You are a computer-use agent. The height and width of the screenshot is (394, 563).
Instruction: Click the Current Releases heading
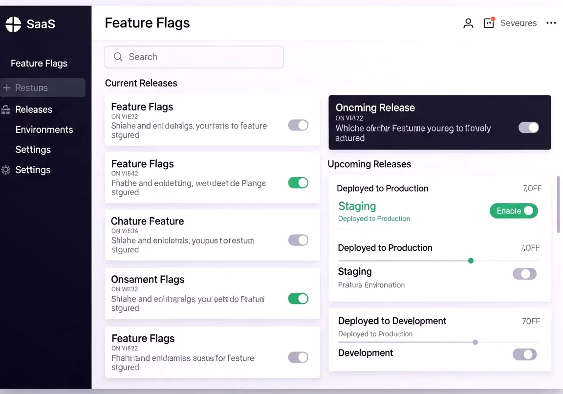[x=141, y=83]
